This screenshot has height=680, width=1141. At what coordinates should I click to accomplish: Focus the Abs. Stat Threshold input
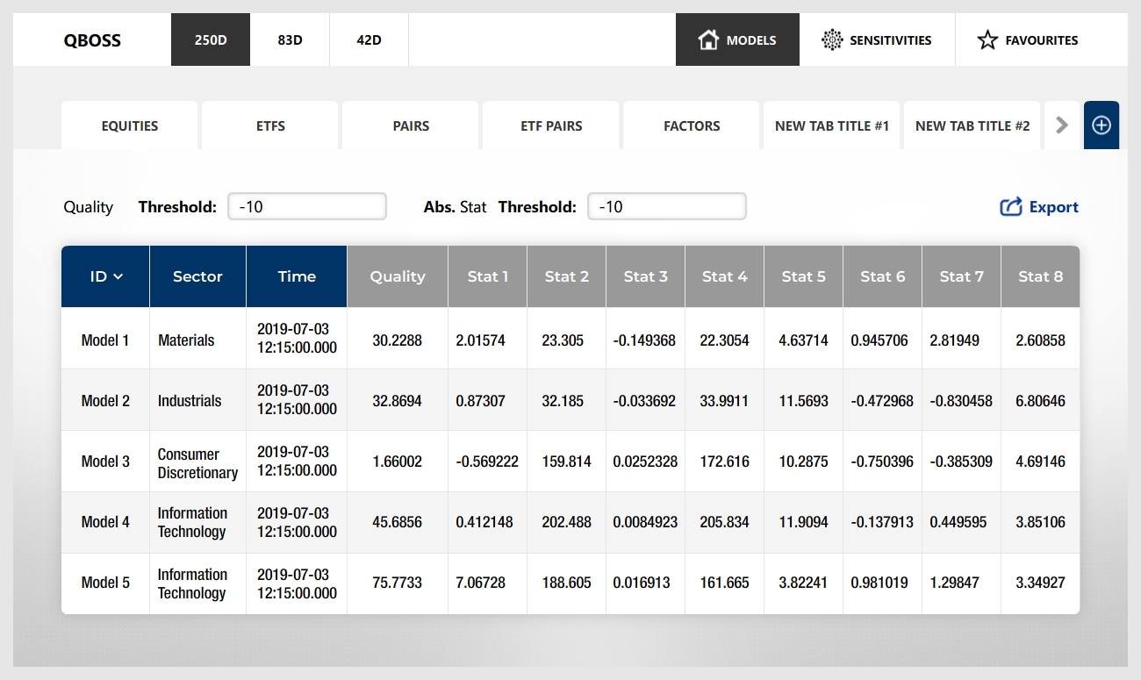click(x=667, y=207)
